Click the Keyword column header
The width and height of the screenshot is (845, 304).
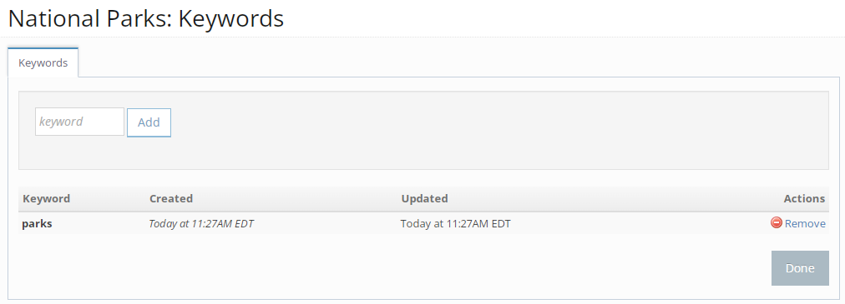(47, 198)
